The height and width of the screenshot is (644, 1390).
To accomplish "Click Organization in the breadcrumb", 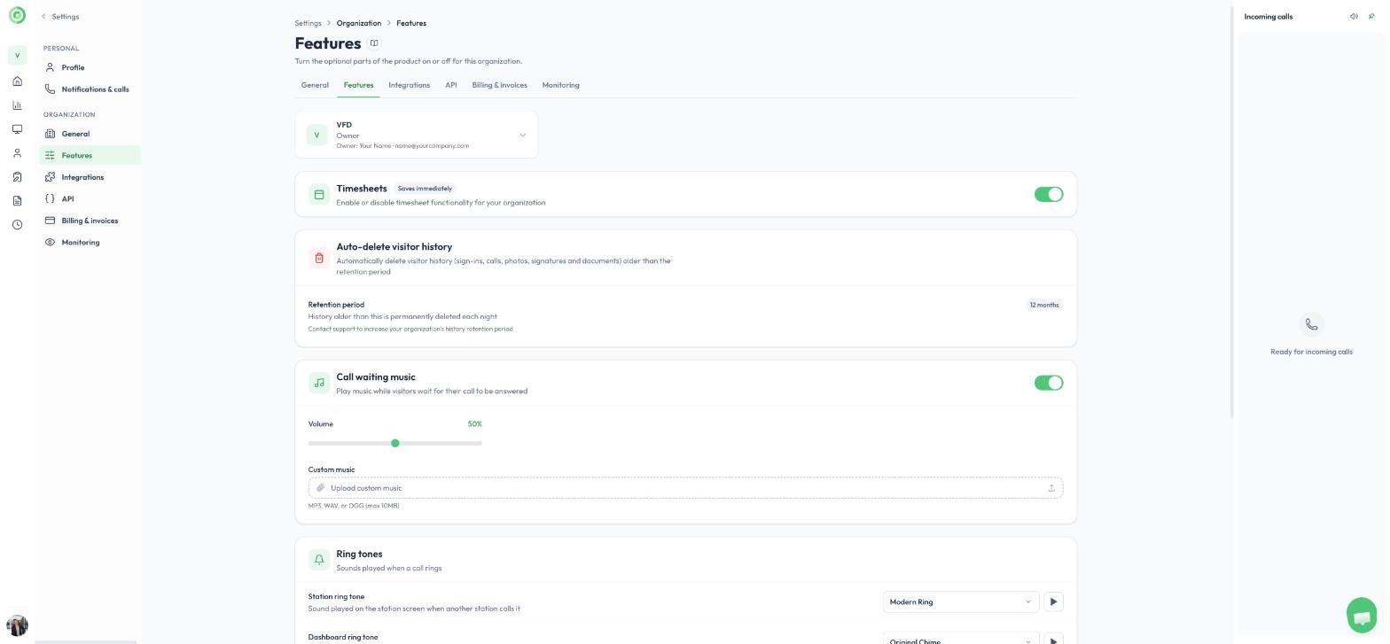I will 359,23.
